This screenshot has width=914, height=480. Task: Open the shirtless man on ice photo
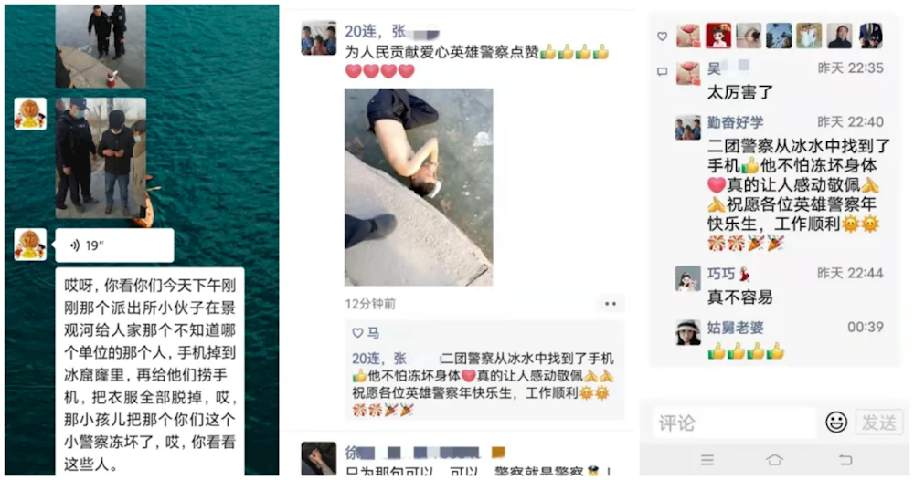pos(419,187)
